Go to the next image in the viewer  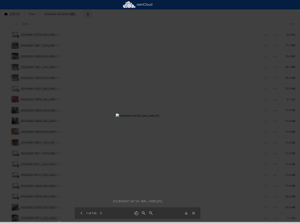pos(101,213)
